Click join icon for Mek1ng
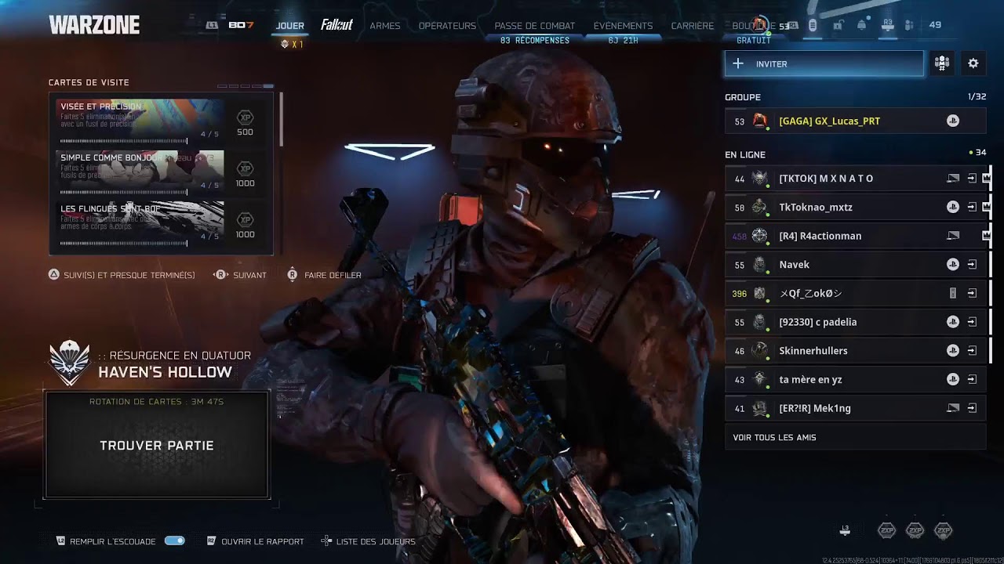The image size is (1004, 564). (972, 408)
